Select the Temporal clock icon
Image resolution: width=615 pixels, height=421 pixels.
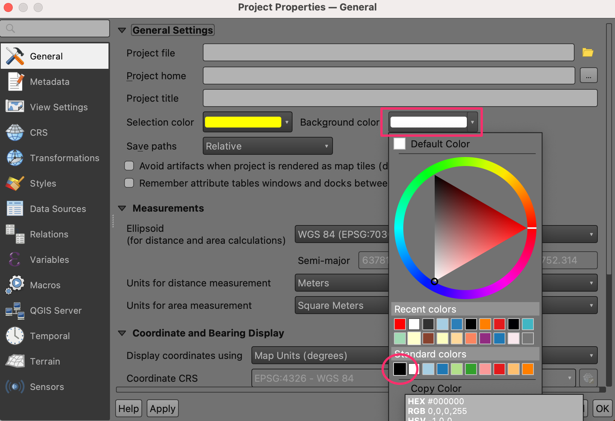pyautogui.click(x=15, y=336)
